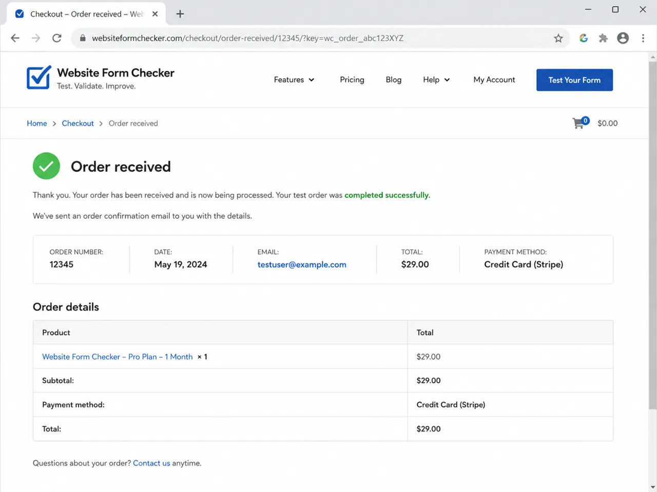Minimize the browser window
Image resolution: width=657 pixels, height=492 pixels.
tap(588, 9)
